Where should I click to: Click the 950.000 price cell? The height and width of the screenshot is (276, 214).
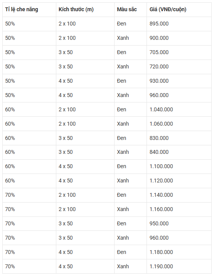click(x=179, y=223)
